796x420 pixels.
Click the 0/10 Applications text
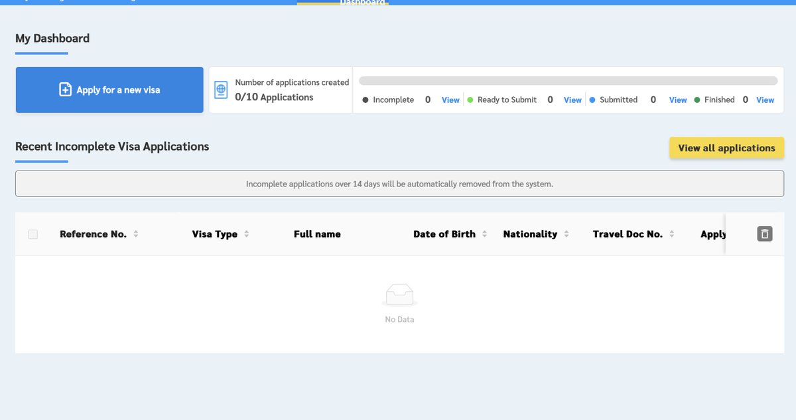274,97
